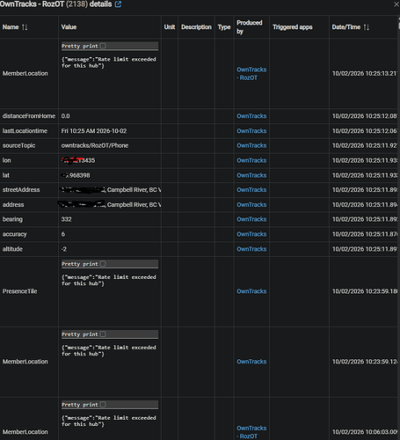Open OwnTracks link in lastLocationtime row
The height and width of the screenshot is (440, 400).
(x=251, y=131)
